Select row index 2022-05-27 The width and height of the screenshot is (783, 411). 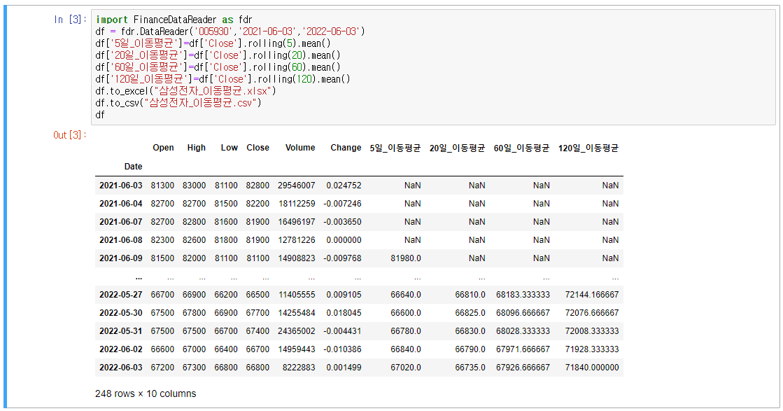pos(121,295)
